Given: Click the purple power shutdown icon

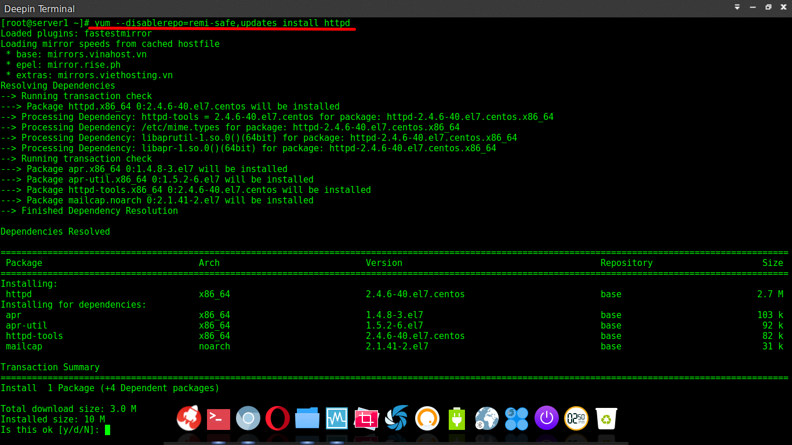Looking at the screenshot, I should (546, 418).
